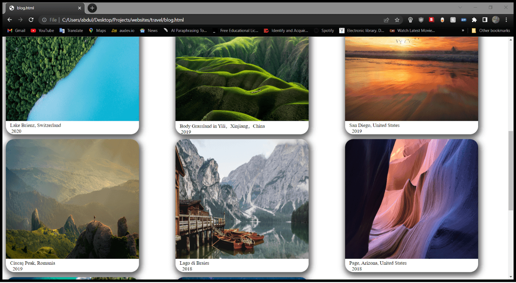Click the San Diego sunset photo
The image size is (516, 283).
coord(411,79)
